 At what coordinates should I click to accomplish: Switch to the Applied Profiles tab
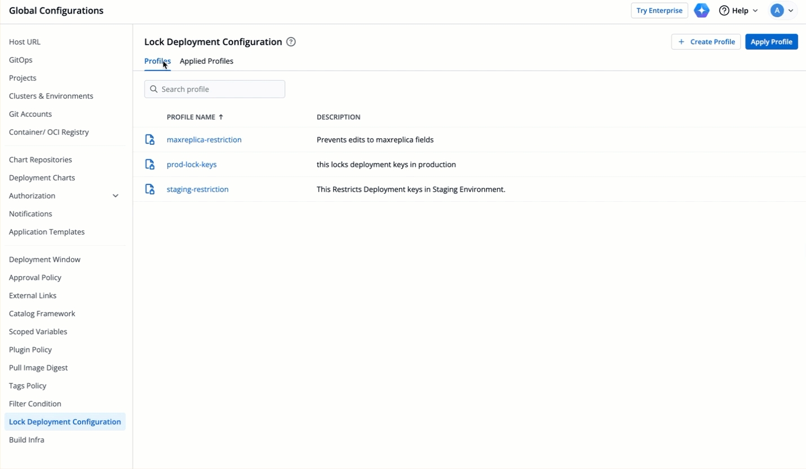(x=206, y=61)
